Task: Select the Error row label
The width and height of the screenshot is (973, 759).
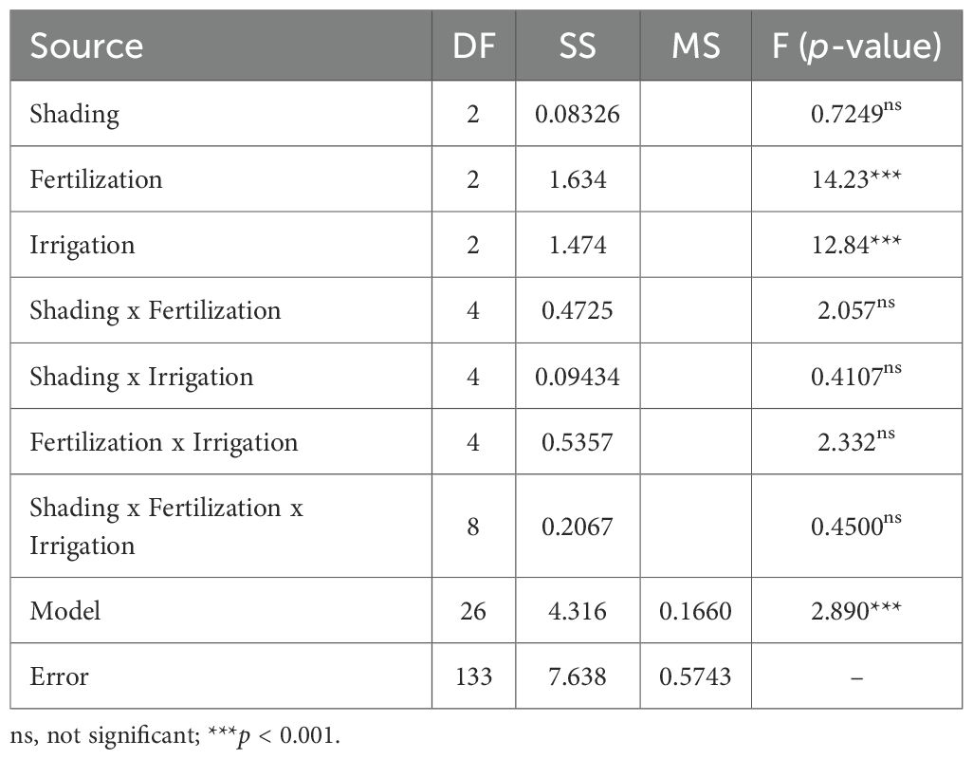Action: 59,676
